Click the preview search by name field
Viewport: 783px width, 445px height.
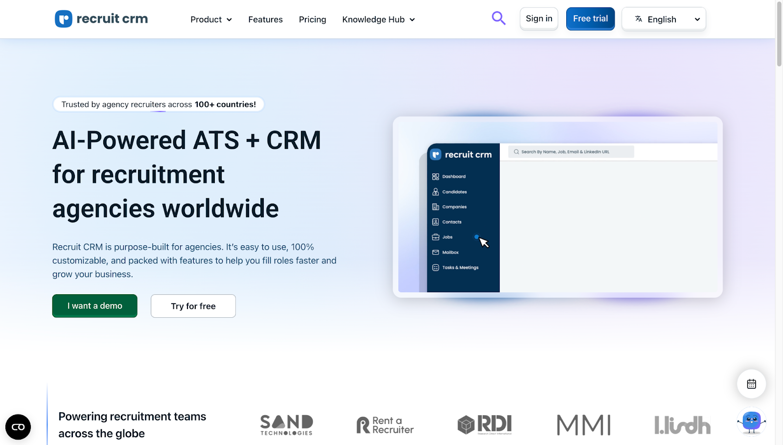(x=571, y=152)
